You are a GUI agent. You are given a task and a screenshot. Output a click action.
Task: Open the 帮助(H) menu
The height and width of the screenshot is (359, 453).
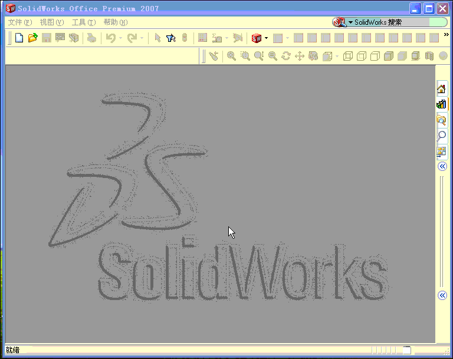pos(116,22)
